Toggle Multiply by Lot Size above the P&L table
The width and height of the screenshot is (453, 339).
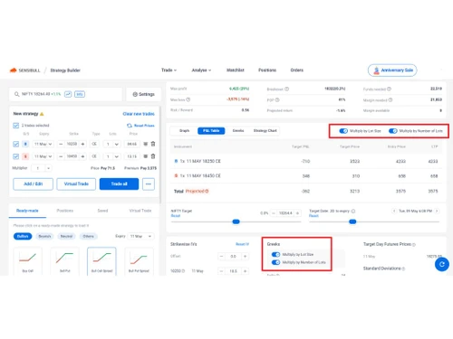343,131
